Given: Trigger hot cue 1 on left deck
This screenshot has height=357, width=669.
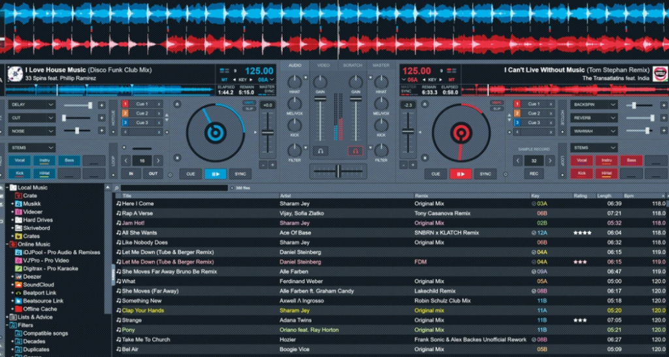Looking at the screenshot, I should [x=125, y=104].
